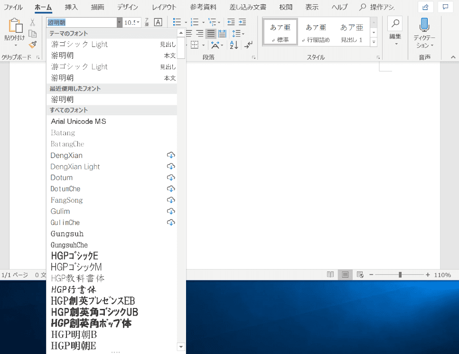Screen dimensions: 459x354
Task: Open Paragraph settings dialog launcher
Action: click(253, 57)
